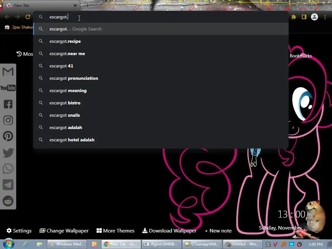Image resolution: width=332 pixels, height=249 pixels.
Task: Open the Extensions puzzle icon
Action: click(x=294, y=17)
